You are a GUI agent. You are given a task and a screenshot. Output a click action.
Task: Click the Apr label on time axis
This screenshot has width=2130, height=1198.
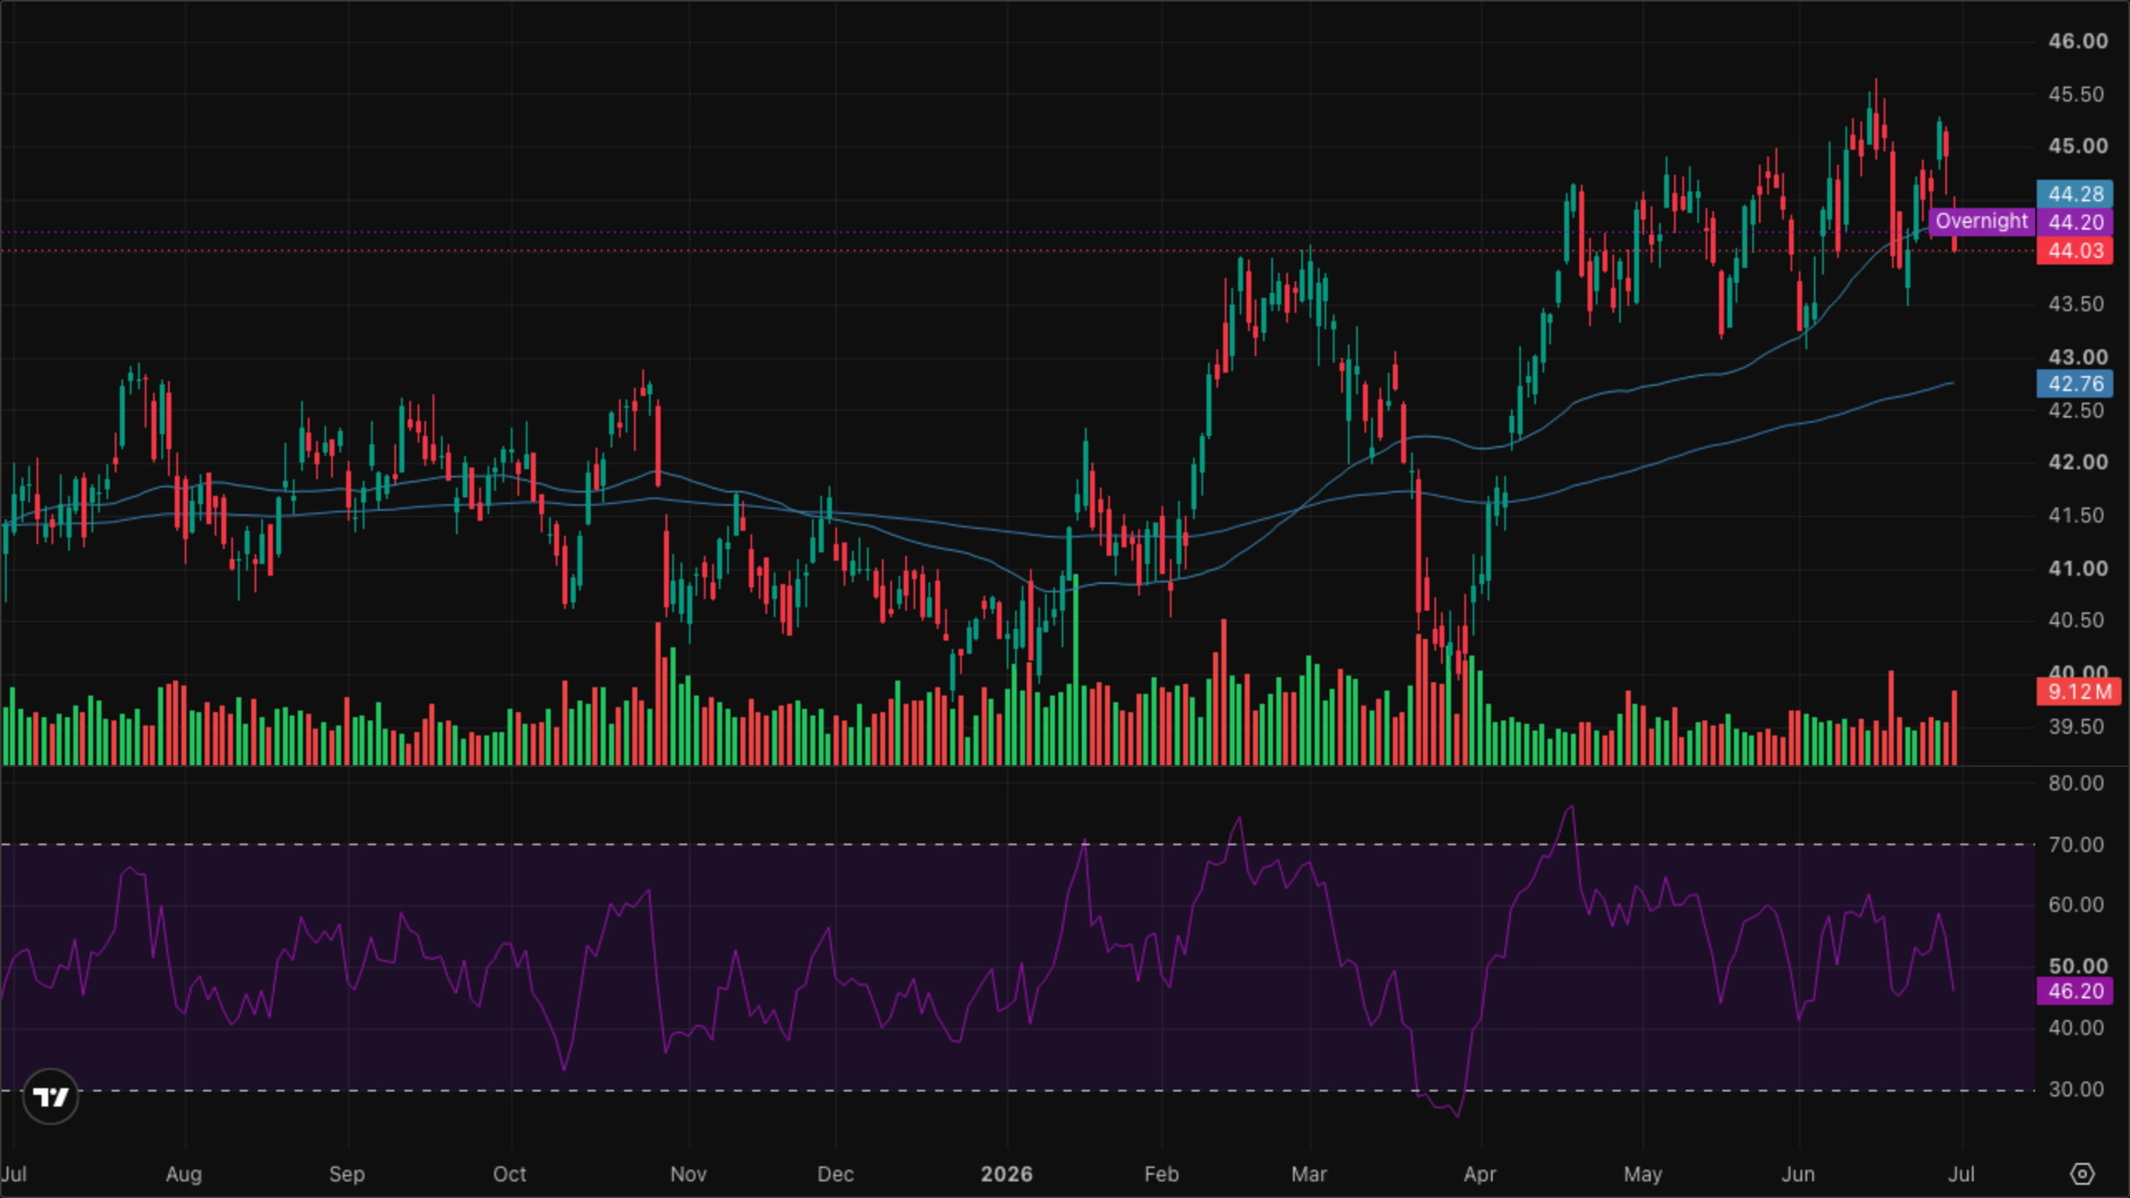[1479, 1174]
